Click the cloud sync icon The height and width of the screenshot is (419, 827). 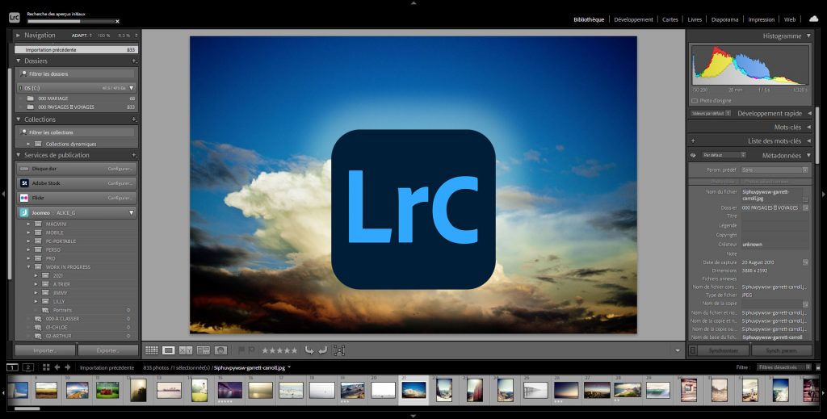pos(813,19)
